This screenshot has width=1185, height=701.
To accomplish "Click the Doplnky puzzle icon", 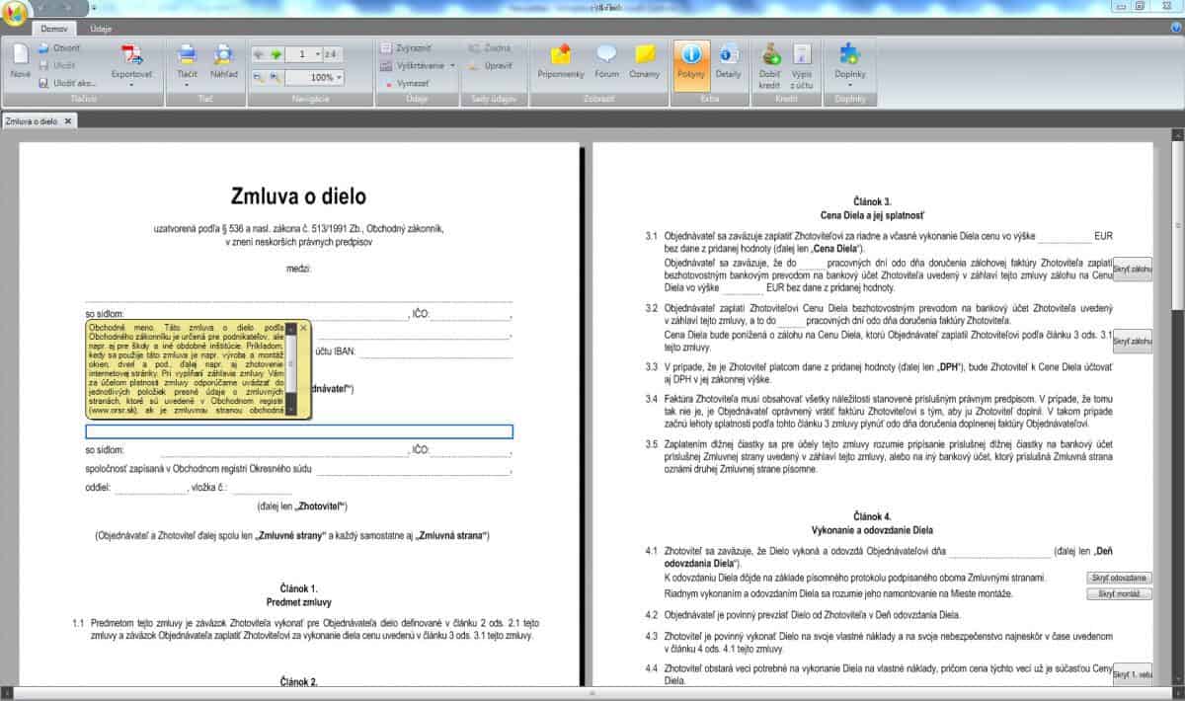I will tap(849, 53).
